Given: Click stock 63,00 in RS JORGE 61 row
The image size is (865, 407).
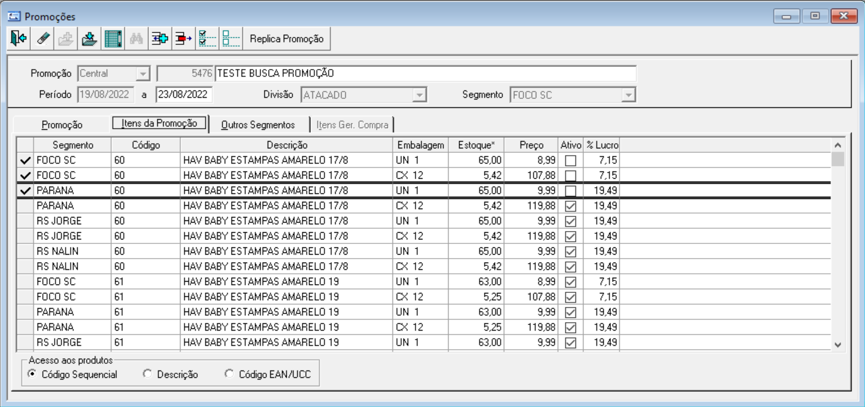Looking at the screenshot, I should 476,342.
